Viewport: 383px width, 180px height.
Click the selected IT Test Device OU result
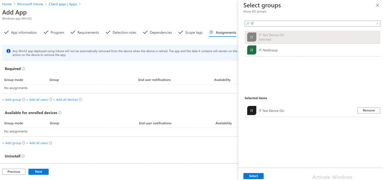[x=312, y=37]
